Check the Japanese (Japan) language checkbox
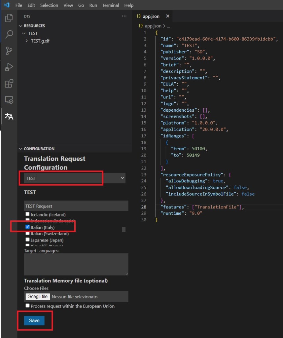Viewport: 283px width, 338px height. (28, 240)
